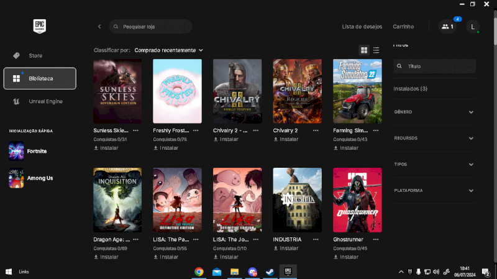Click the Windows Start button
This screenshot has height=279, width=497.
[x=9, y=272]
